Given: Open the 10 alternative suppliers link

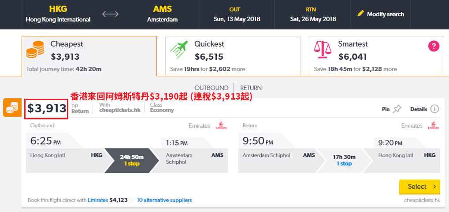Looking at the screenshot, I should (x=164, y=200).
